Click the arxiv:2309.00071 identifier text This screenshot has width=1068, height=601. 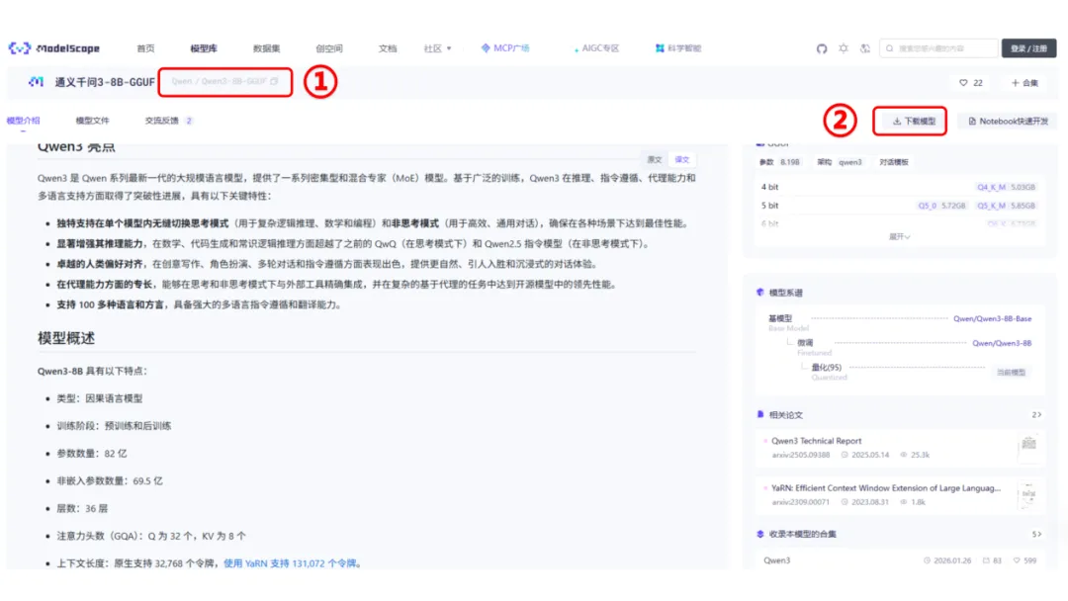tap(800, 502)
